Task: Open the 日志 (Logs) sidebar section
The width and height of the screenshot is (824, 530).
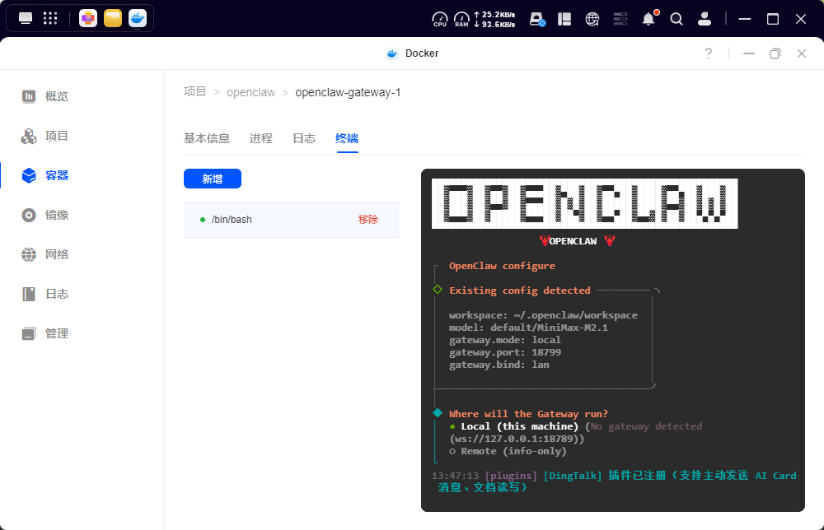Action: pyautogui.click(x=49, y=293)
